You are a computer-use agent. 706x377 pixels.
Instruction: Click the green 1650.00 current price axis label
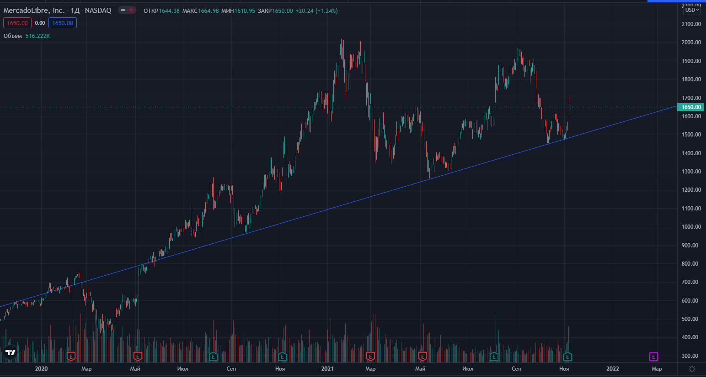691,107
